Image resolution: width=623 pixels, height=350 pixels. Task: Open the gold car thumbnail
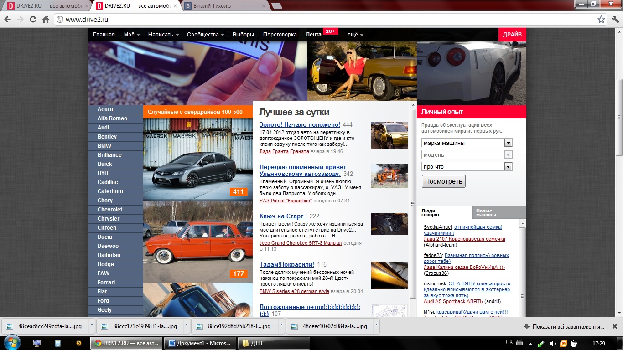[x=389, y=135]
